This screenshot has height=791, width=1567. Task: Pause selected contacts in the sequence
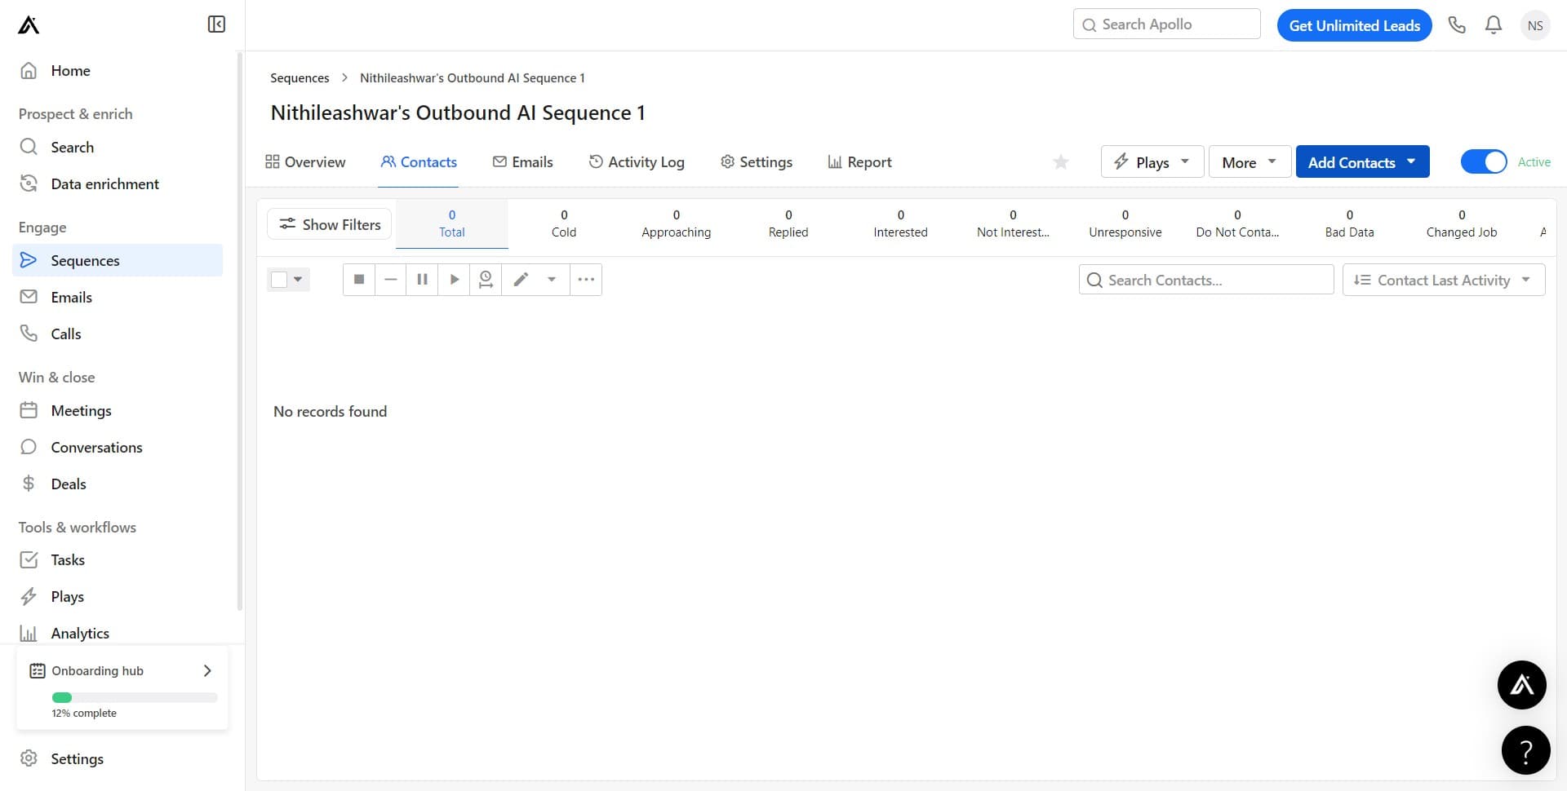pos(422,279)
